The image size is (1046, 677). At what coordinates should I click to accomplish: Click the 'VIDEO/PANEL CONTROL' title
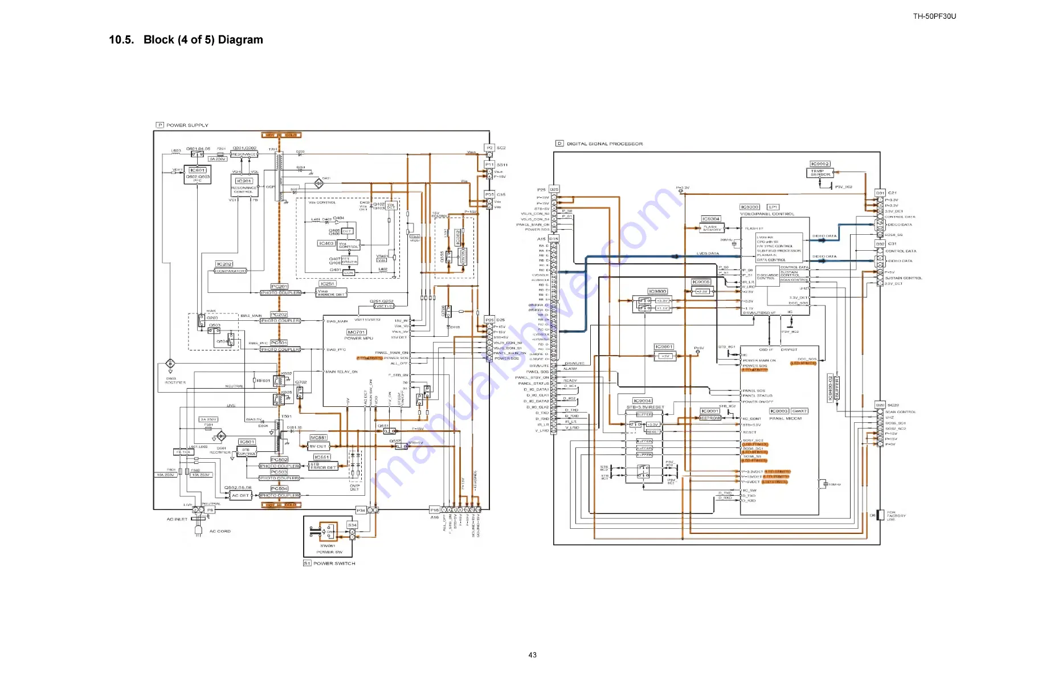click(x=767, y=214)
